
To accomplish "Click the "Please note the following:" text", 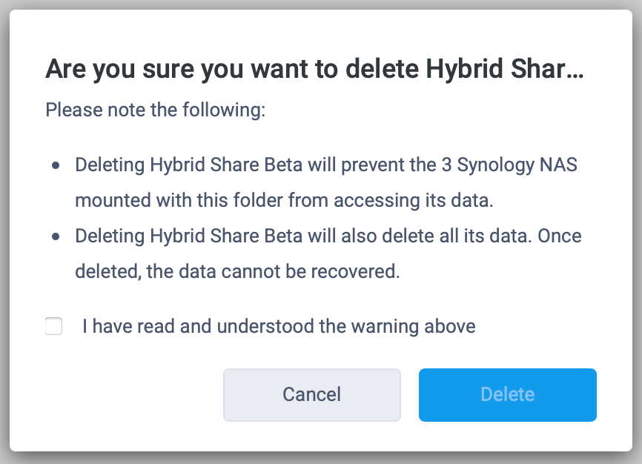I will 155,110.
